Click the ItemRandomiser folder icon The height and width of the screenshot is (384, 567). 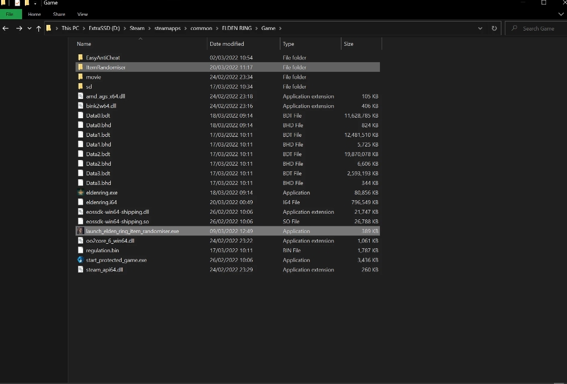(x=81, y=67)
